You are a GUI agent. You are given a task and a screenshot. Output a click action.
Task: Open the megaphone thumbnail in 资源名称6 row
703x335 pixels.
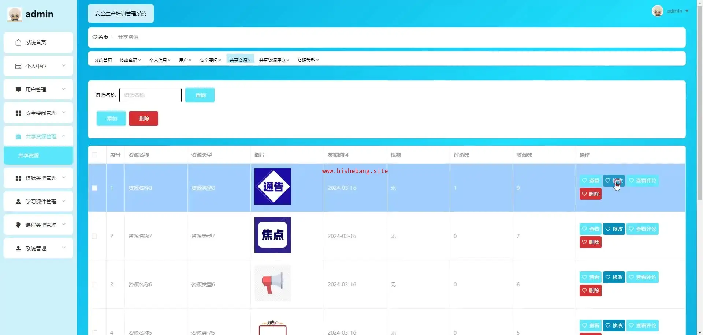[x=273, y=283]
